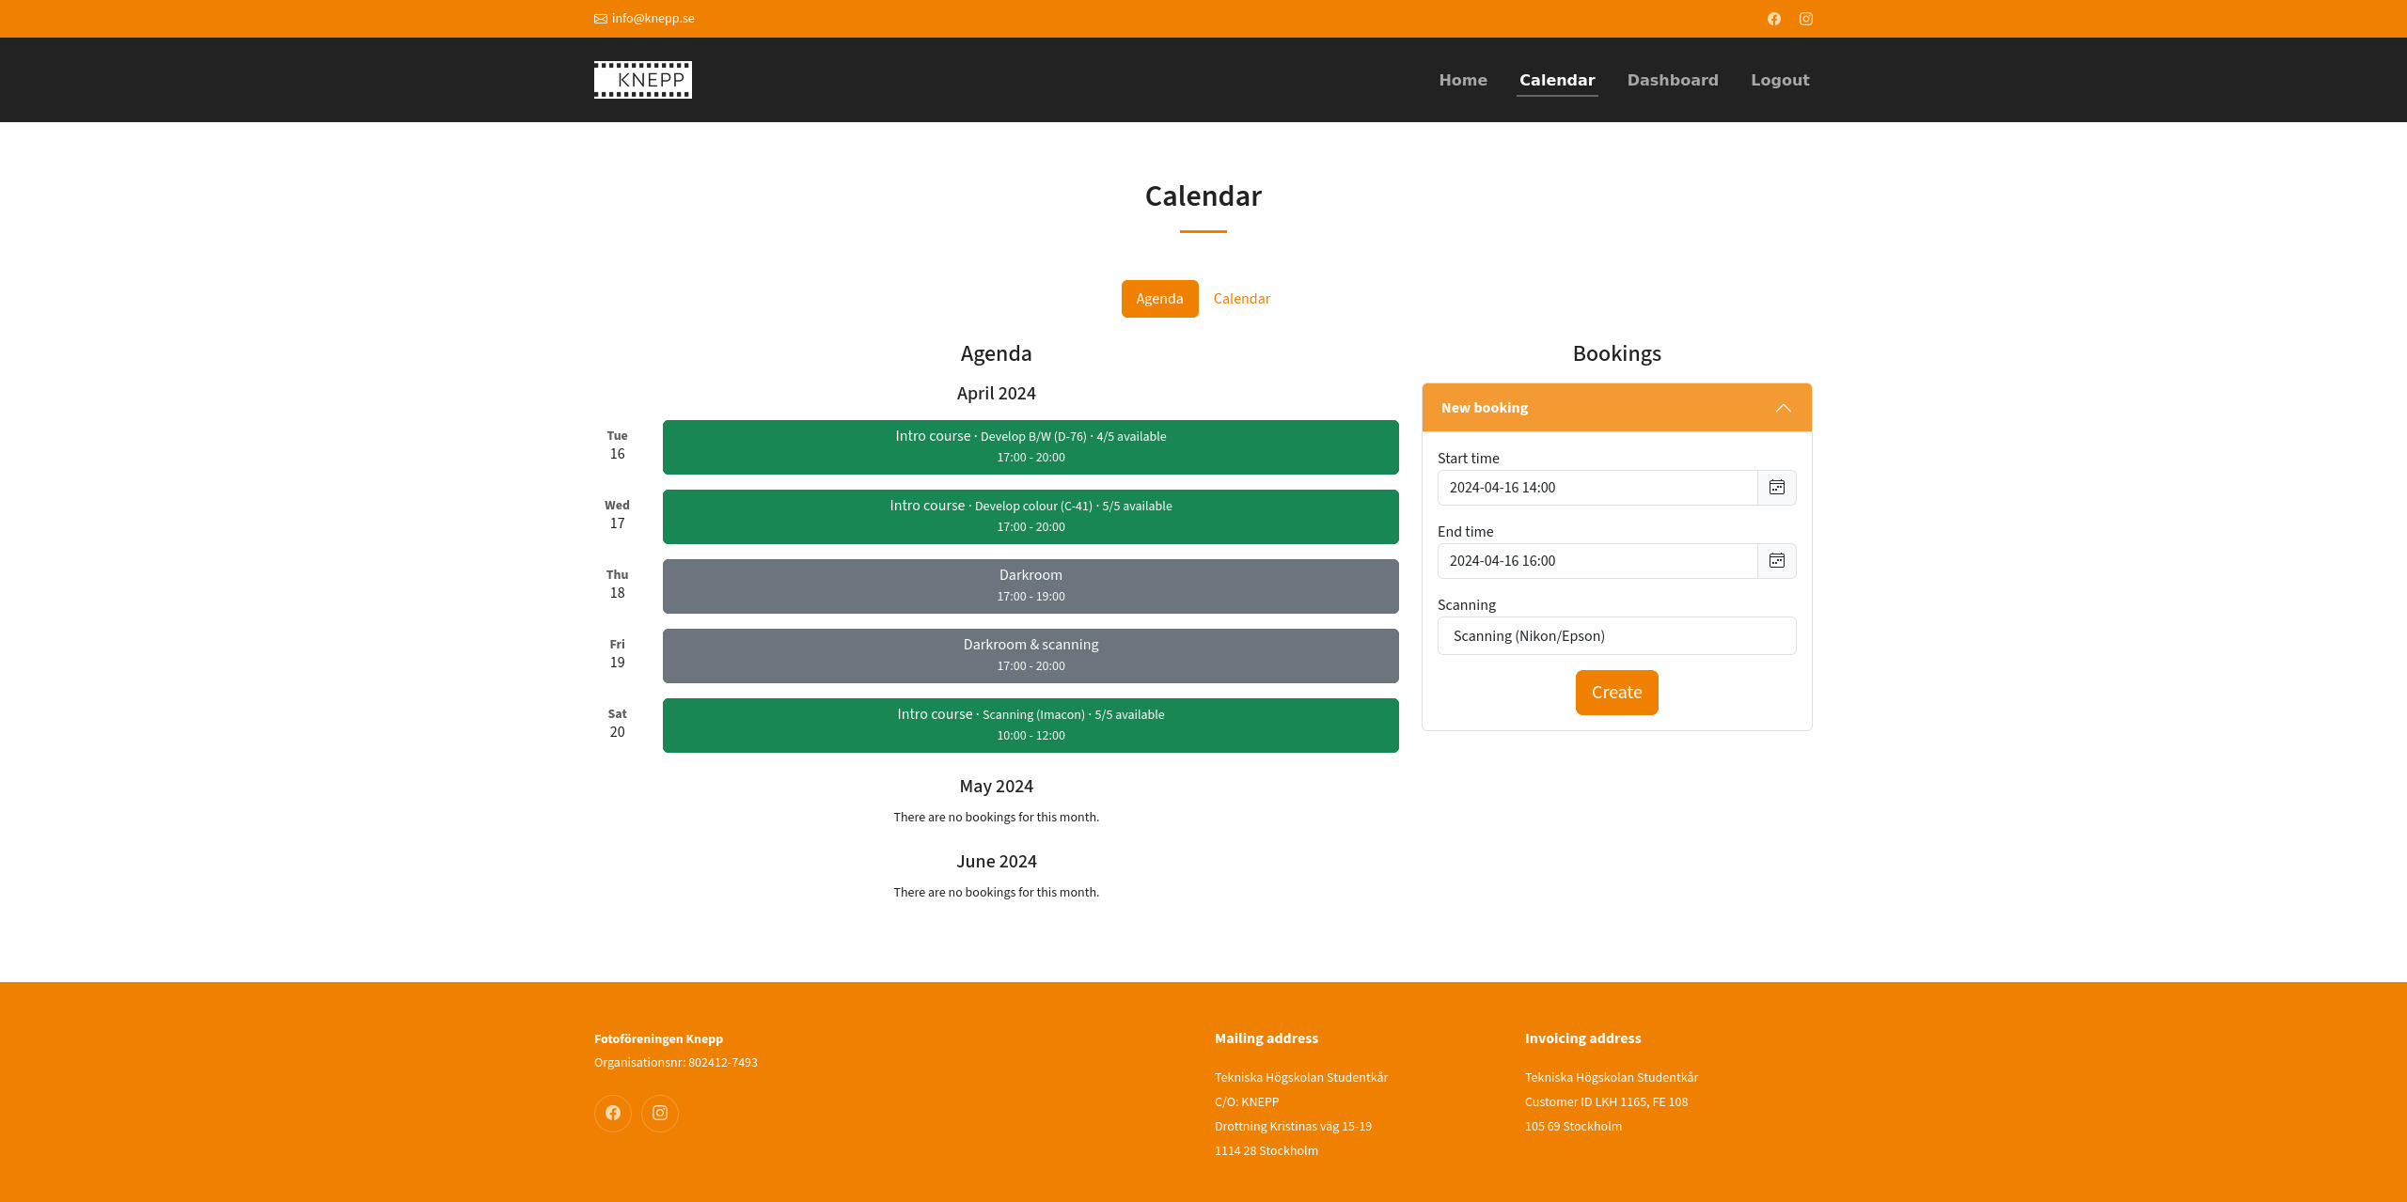The width and height of the screenshot is (2407, 1202).
Task: Switch to the Calendar view tab
Action: click(x=1241, y=299)
